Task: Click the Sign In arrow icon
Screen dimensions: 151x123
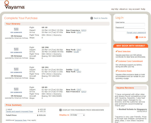Action: point(137,37)
